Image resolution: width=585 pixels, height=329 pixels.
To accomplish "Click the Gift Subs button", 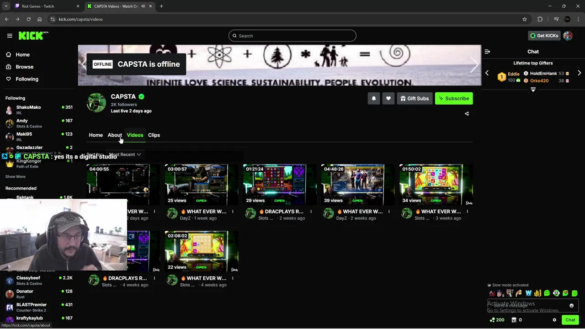I will tap(415, 98).
